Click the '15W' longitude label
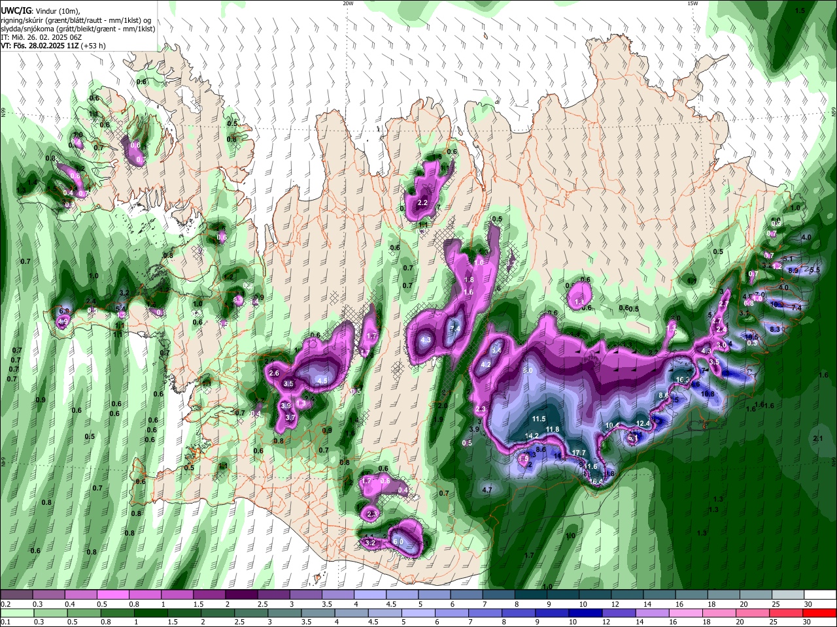 click(x=692, y=3)
